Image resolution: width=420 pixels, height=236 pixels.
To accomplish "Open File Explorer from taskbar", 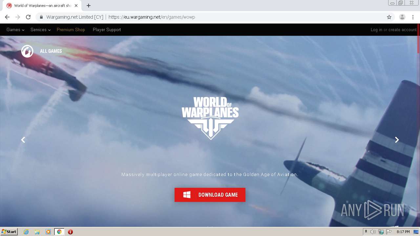I will (x=37, y=232).
